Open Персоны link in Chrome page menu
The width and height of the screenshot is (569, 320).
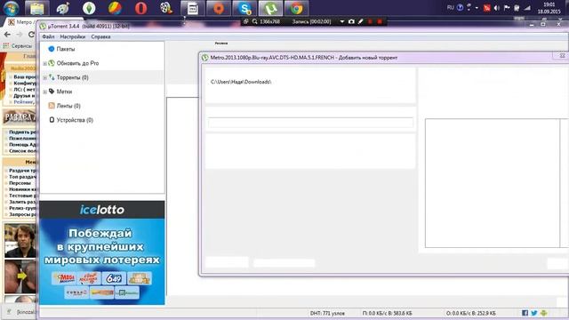pos(20,183)
